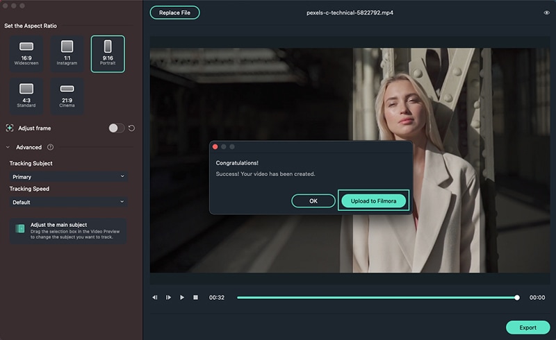556x340 pixels.
Task: Pick the 4:3 Standard aspect ratio
Action: tap(26, 96)
